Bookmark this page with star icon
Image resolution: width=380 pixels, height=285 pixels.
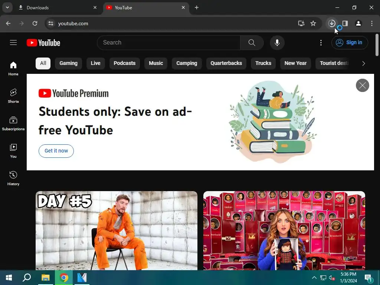click(x=313, y=23)
